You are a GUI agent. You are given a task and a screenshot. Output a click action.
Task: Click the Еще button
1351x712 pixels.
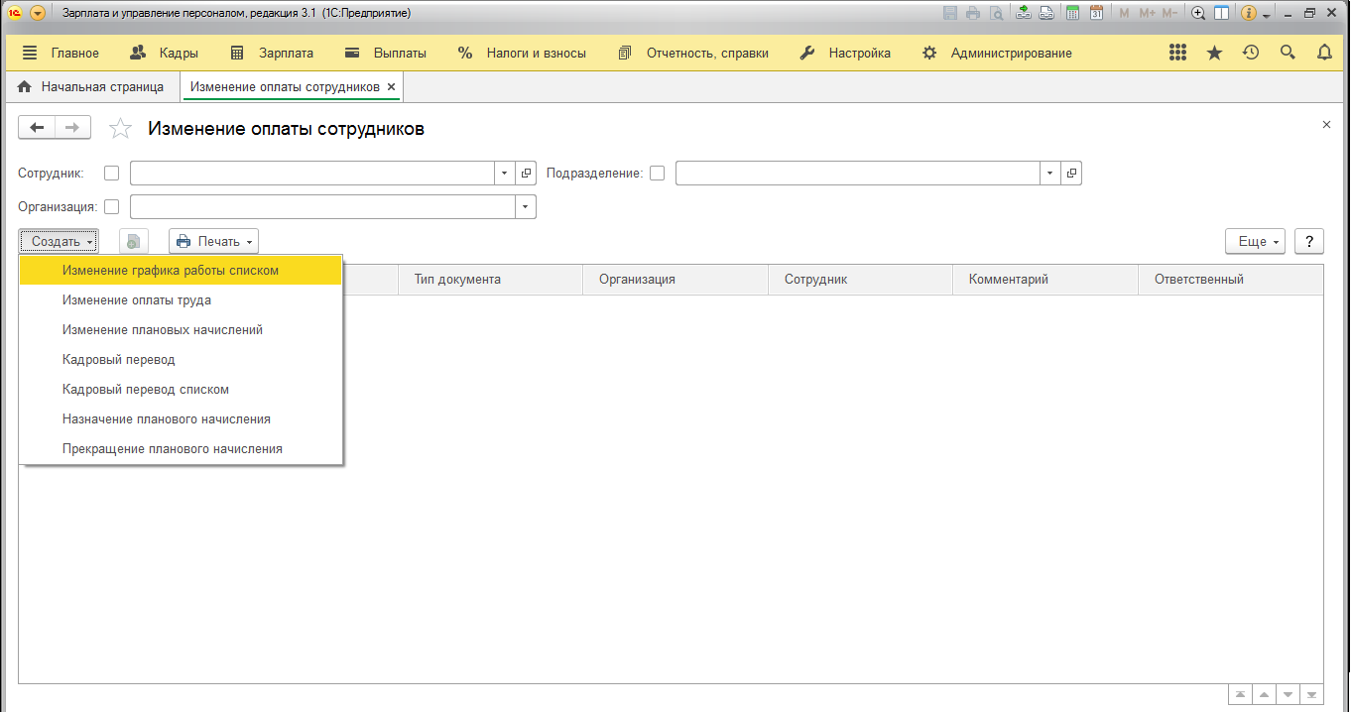[x=1256, y=241]
